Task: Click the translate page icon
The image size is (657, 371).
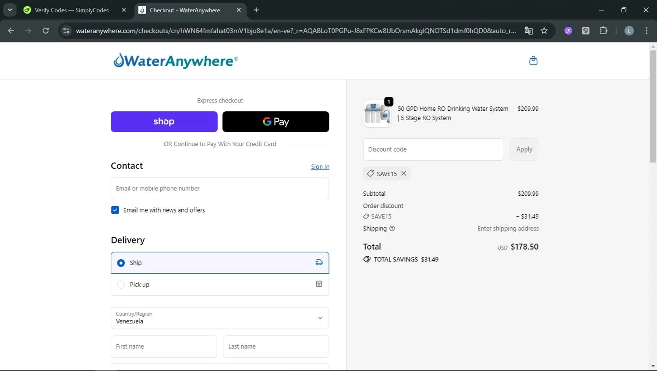Action: [529, 31]
